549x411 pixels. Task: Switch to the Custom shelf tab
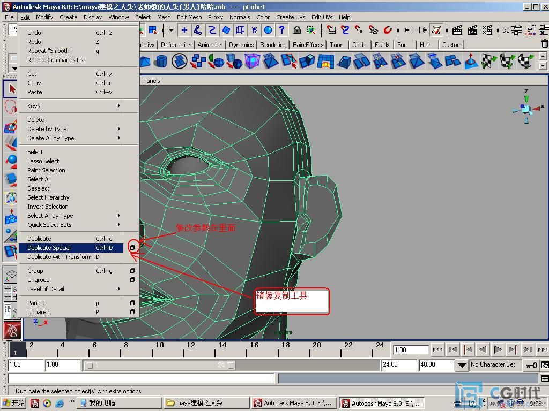tap(451, 45)
